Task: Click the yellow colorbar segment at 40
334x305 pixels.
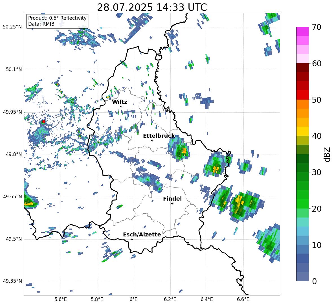Action: point(302,131)
